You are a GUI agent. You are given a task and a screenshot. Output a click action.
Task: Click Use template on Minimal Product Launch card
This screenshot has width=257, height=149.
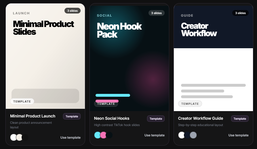[x=71, y=138]
